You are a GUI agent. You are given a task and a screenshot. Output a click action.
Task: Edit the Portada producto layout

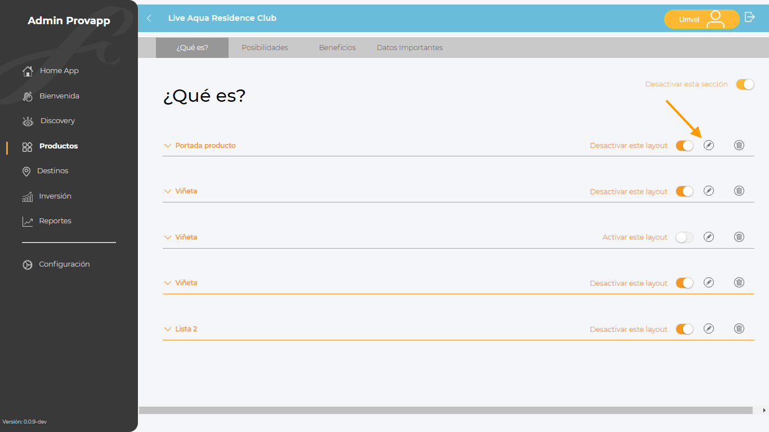pos(709,145)
